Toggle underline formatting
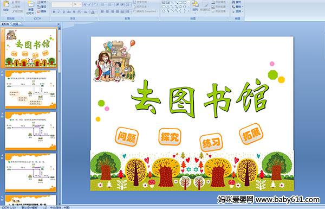The width and height of the screenshot is (325, 209). [x=63, y=12]
